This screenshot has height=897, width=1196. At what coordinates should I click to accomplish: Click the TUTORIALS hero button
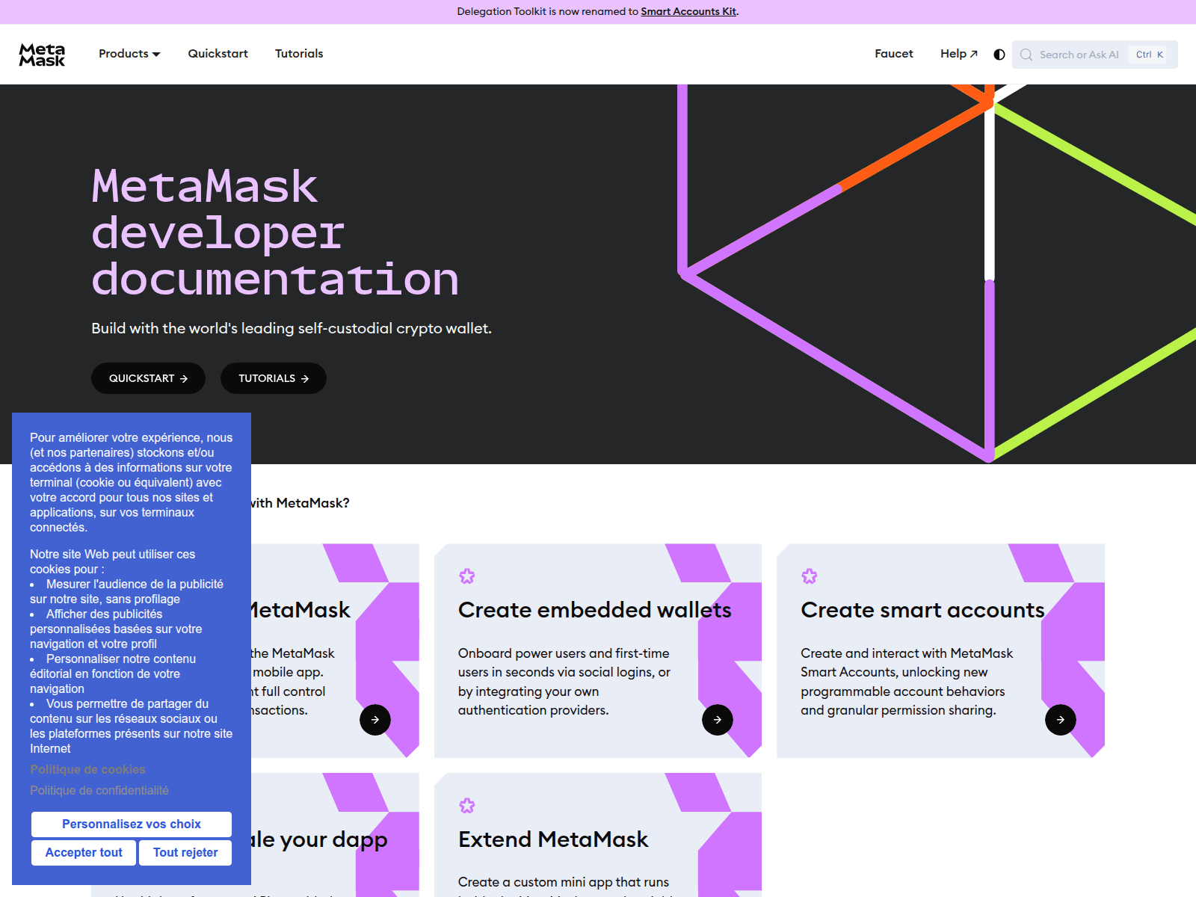[274, 378]
